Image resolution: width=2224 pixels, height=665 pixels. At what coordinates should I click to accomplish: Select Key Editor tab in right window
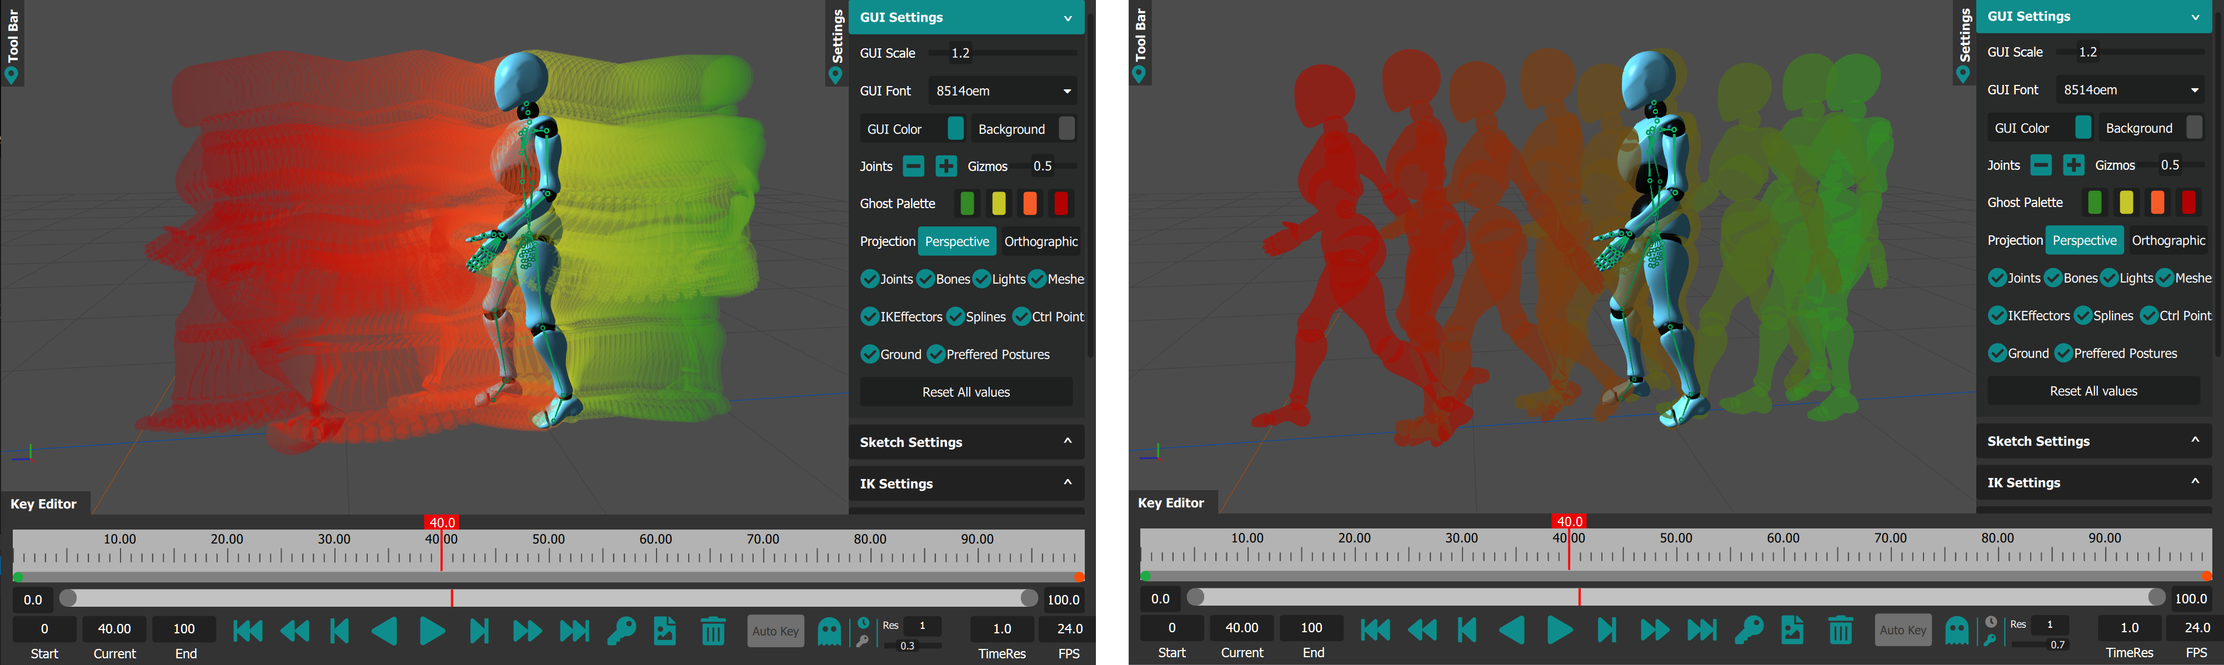[x=1171, y=503]
